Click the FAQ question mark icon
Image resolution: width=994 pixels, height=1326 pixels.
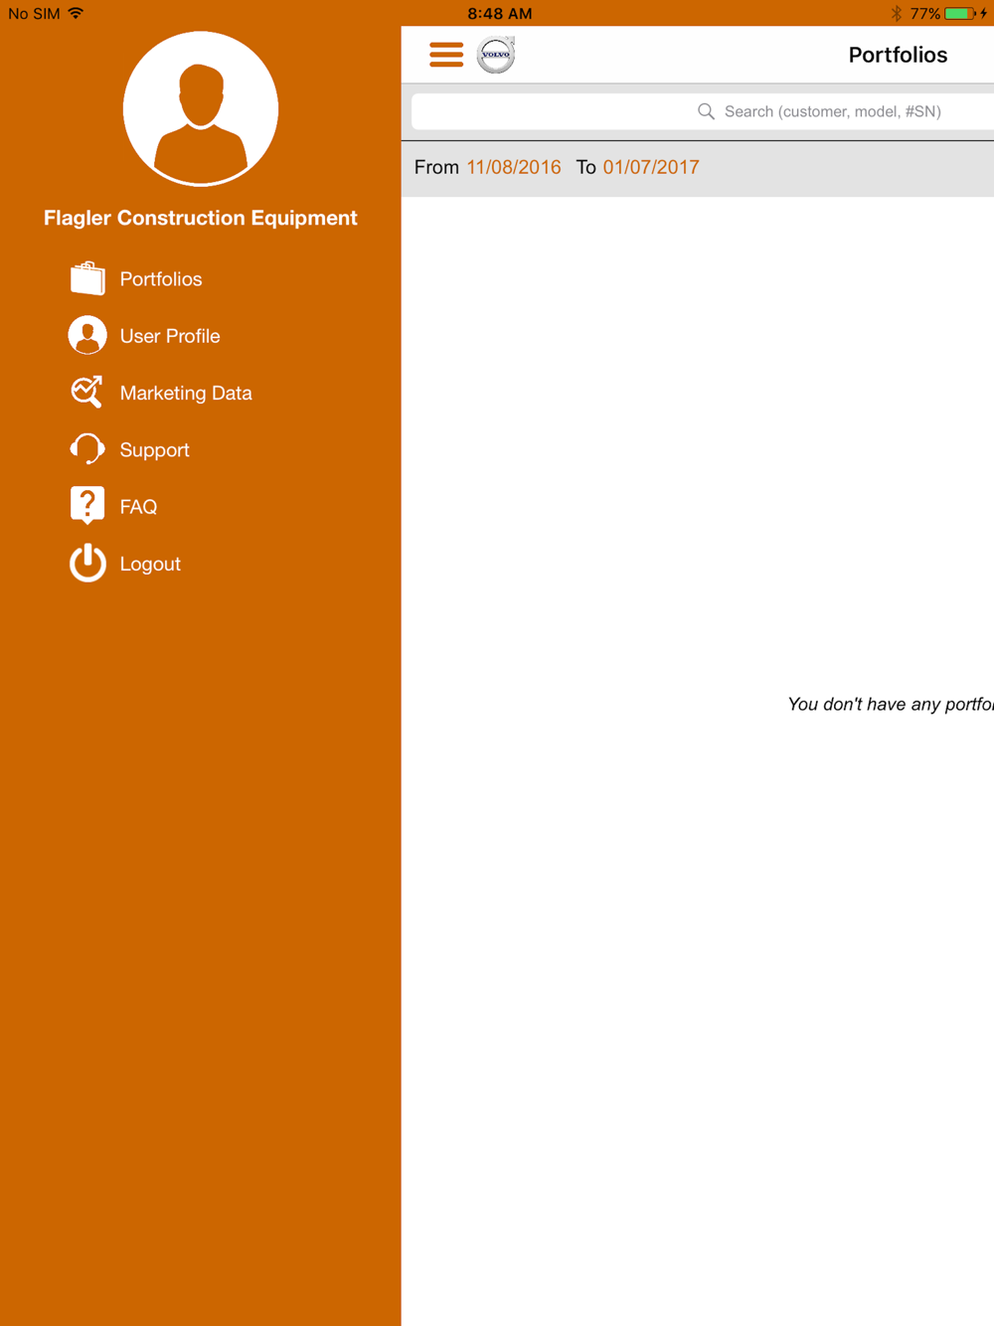point(87,505)
